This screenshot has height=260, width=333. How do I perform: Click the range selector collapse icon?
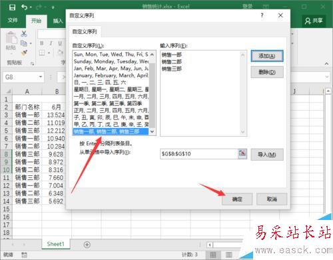[242, 153]
